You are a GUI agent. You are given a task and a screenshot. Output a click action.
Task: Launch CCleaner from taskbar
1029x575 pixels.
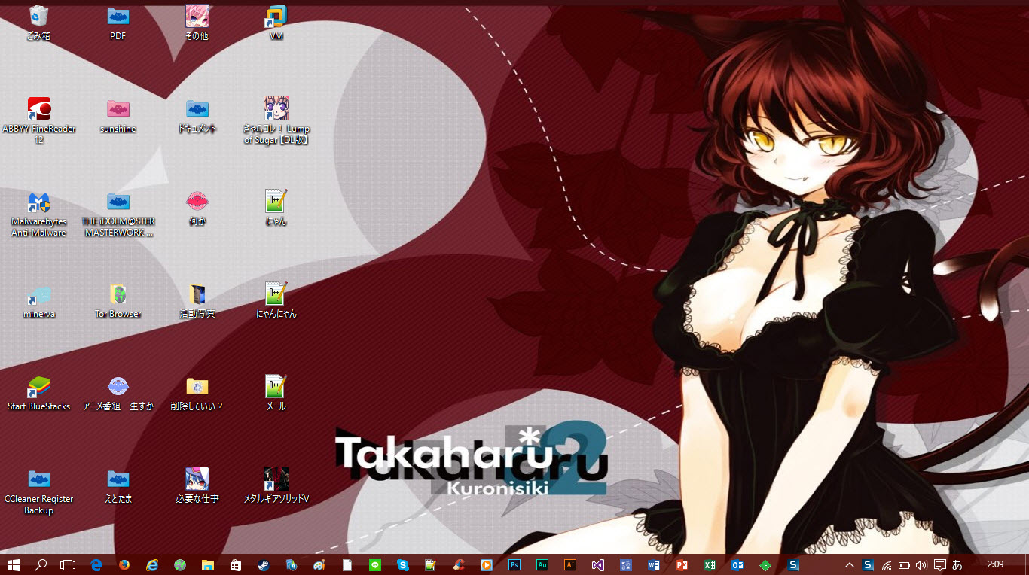click(459, 564)
